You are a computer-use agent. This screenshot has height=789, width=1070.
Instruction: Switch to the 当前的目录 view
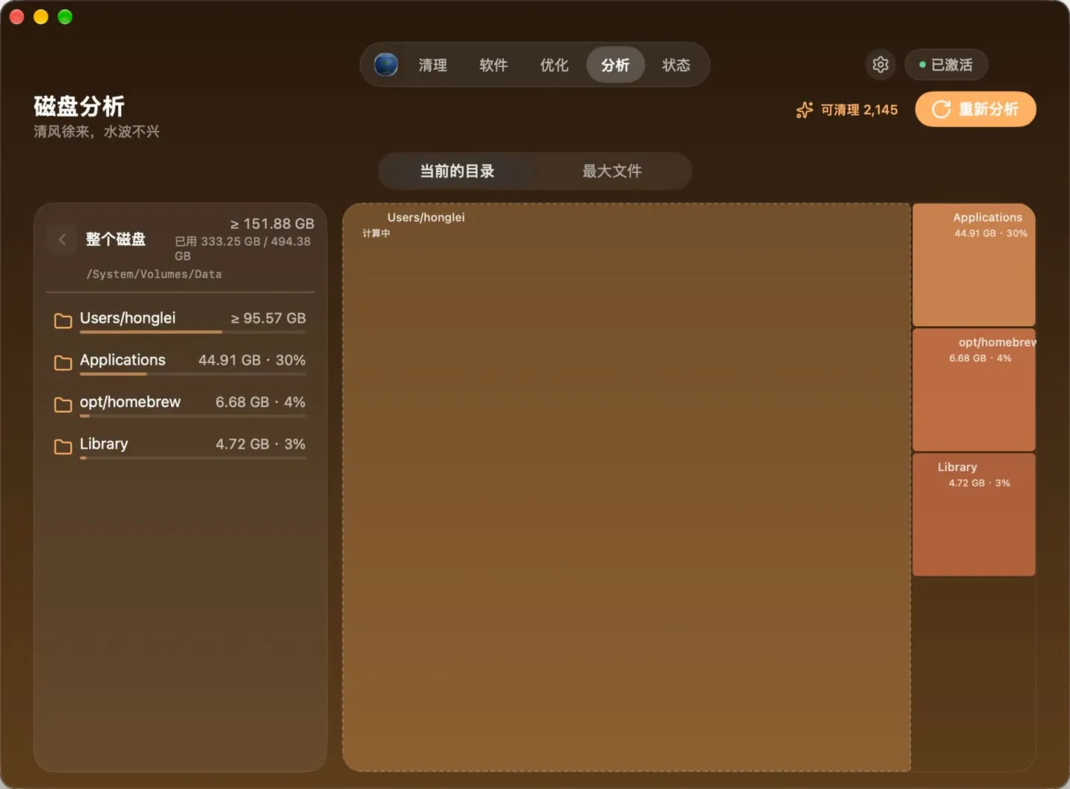[457, 171]
